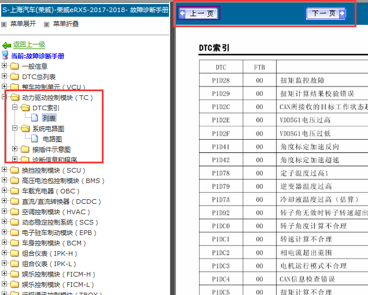Expand all menus with 菜单展开
The width and height of the screenshot is (368, 295).
pyautogui.click(x=23, y=24)
